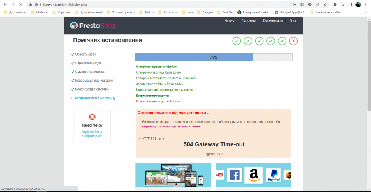This screenshot has height=192, width=371.
Task: Expand hidden bookmarks with double chevron
Action: coord(365,12)
